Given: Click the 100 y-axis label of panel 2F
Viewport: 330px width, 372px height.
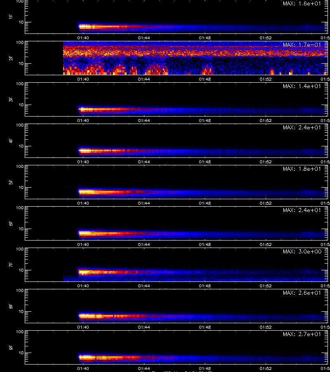Looking at the screenshot, I should (20, 43).
